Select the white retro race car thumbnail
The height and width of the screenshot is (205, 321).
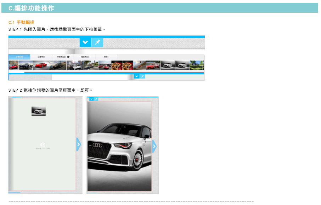click(75, 65)
